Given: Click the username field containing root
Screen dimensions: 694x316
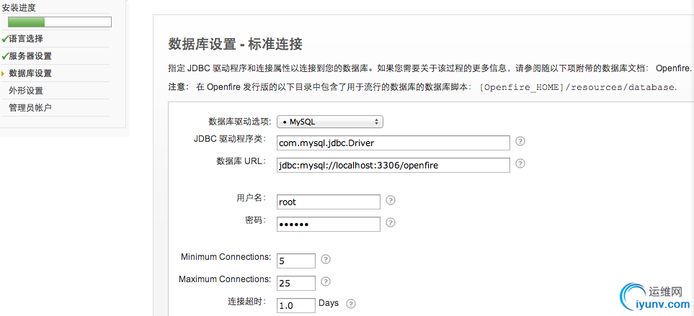Looking at the screenshot, I should click(329, 202).
